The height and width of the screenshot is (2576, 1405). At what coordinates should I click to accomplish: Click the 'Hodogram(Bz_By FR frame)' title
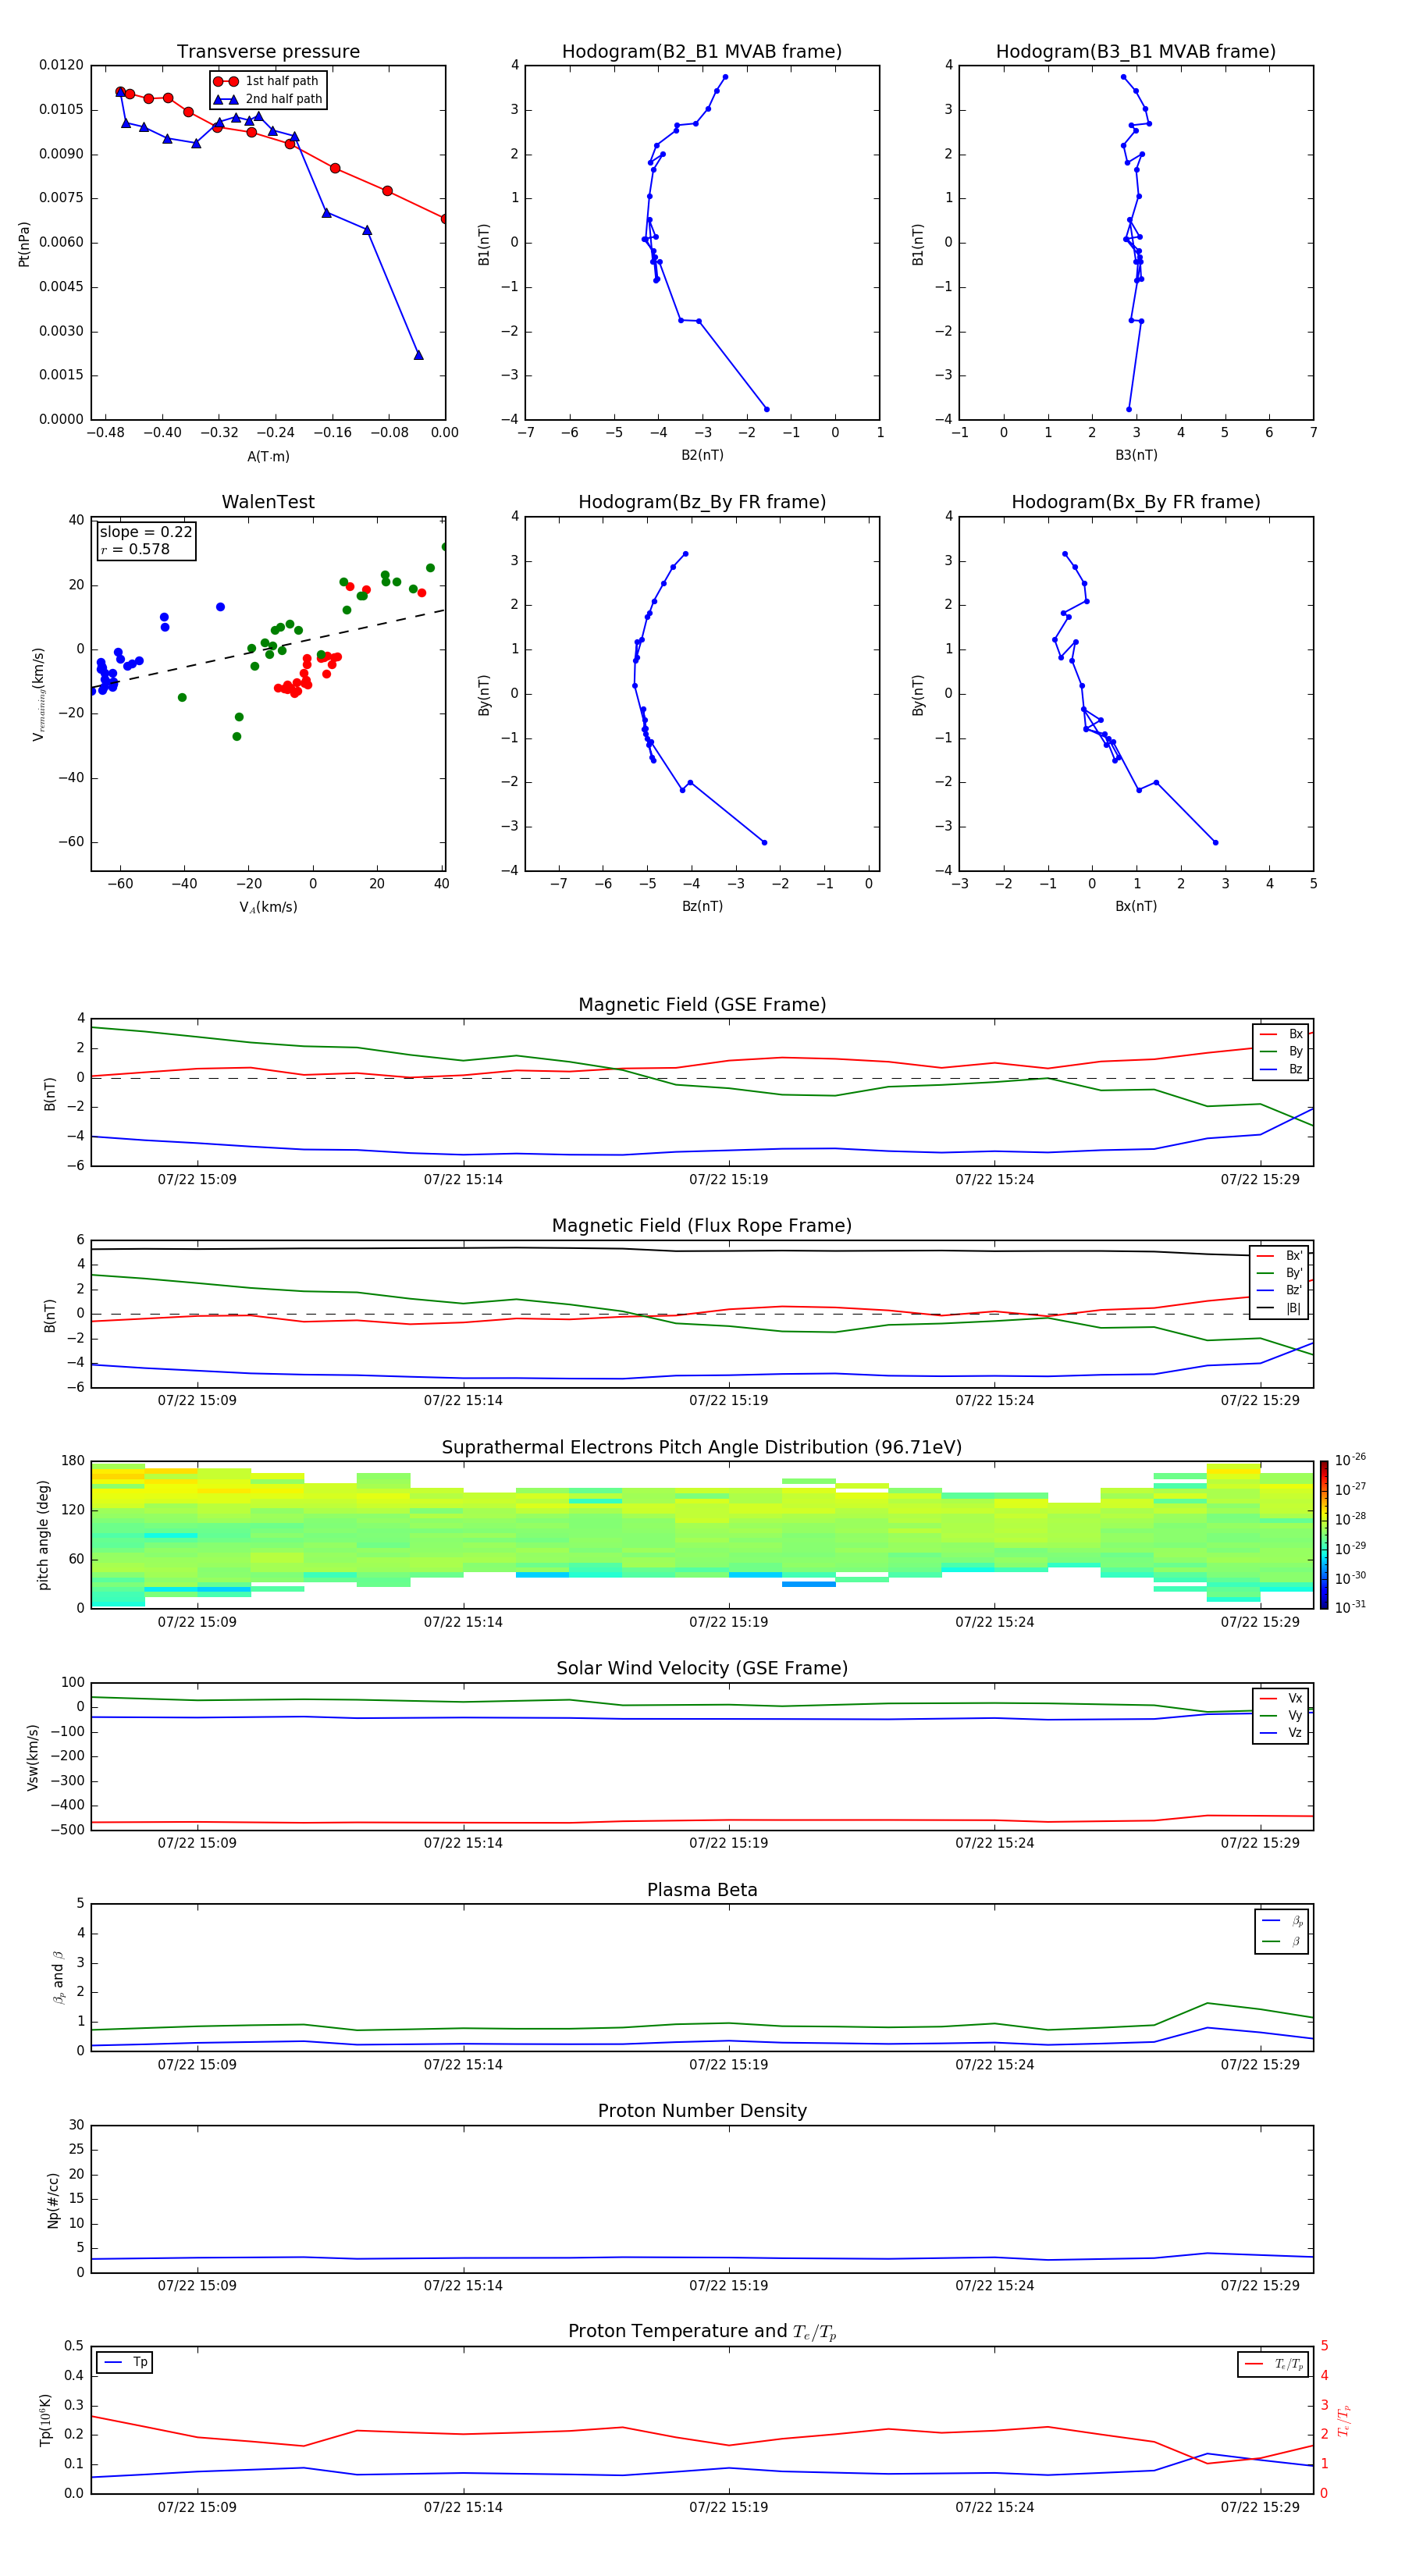coord(702,502)
